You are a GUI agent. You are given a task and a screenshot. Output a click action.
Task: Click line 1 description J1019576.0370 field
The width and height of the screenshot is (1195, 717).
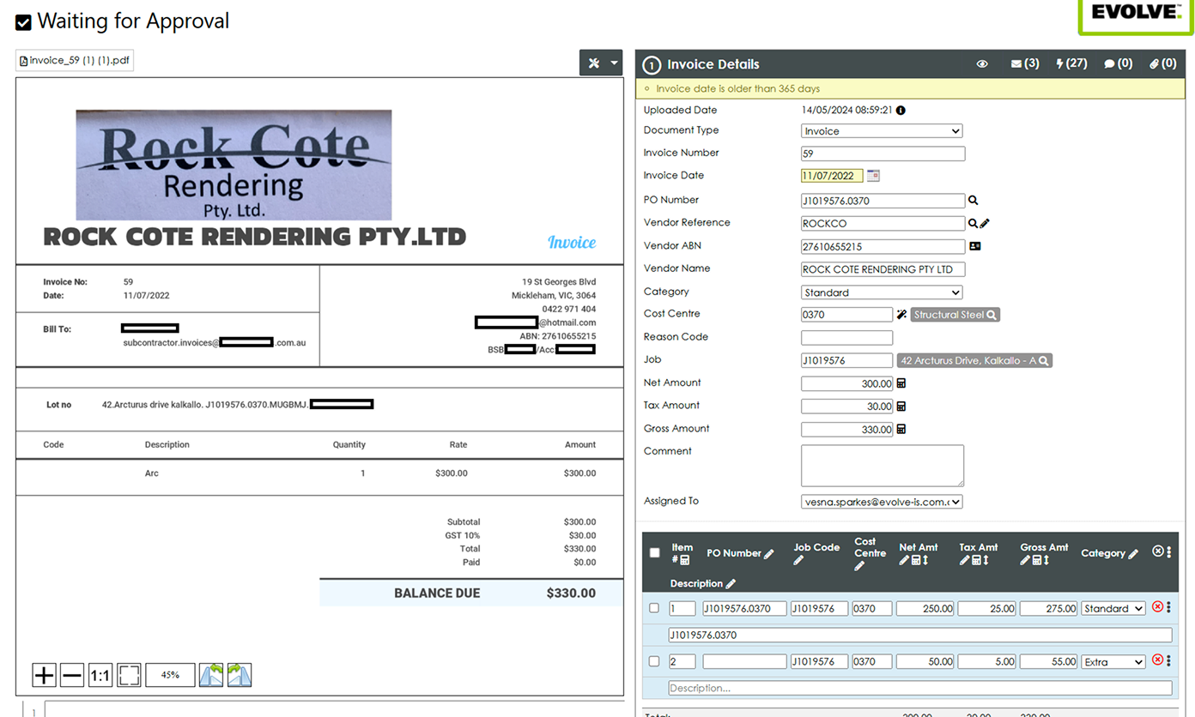(920, 635)
